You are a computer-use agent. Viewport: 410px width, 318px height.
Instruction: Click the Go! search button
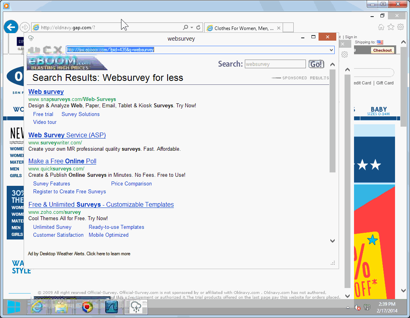(x=317, y=64)
